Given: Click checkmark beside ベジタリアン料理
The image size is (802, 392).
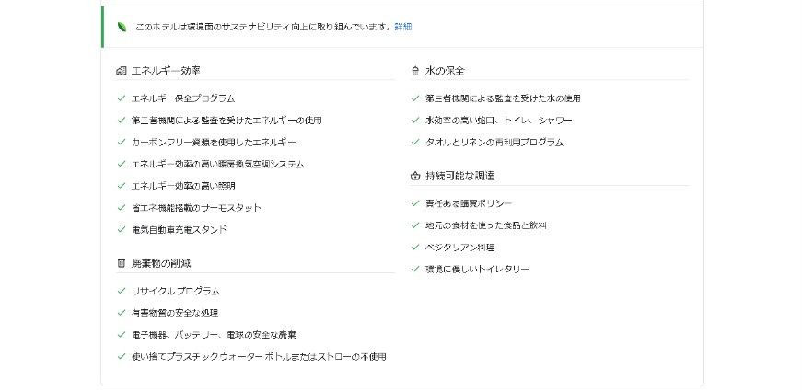Looking at the screenshot, I should (x=415, y=248).
